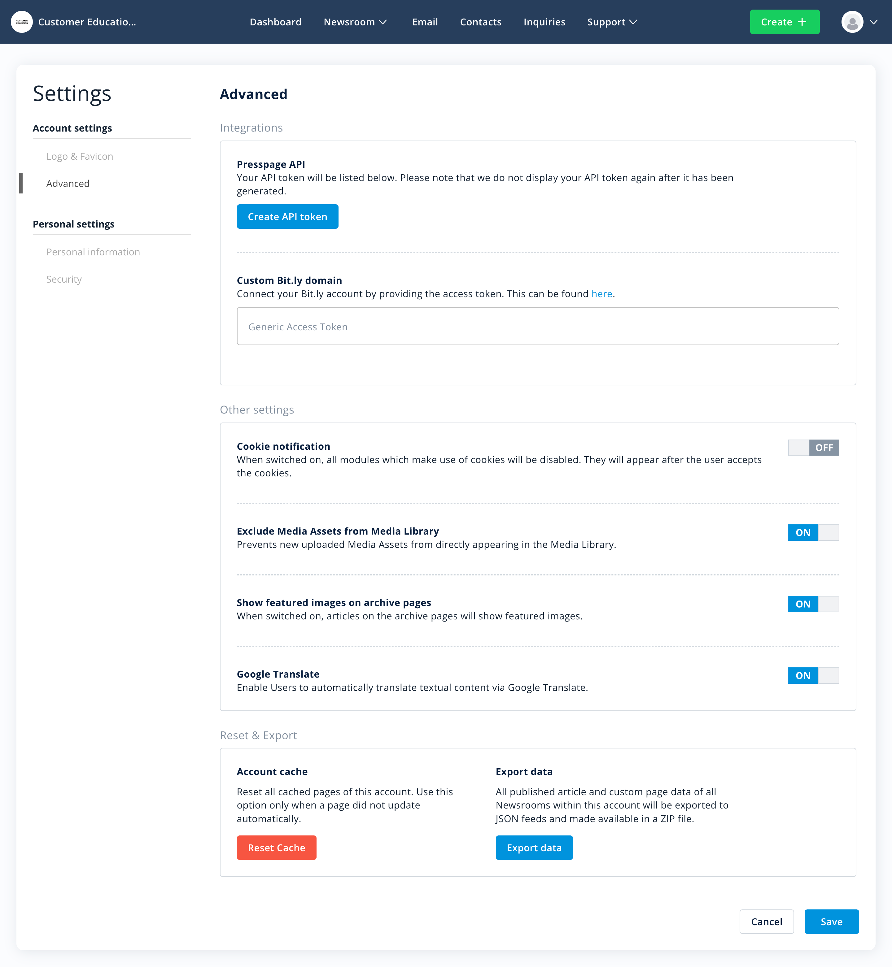Disable the Google Translate setting

813,676
